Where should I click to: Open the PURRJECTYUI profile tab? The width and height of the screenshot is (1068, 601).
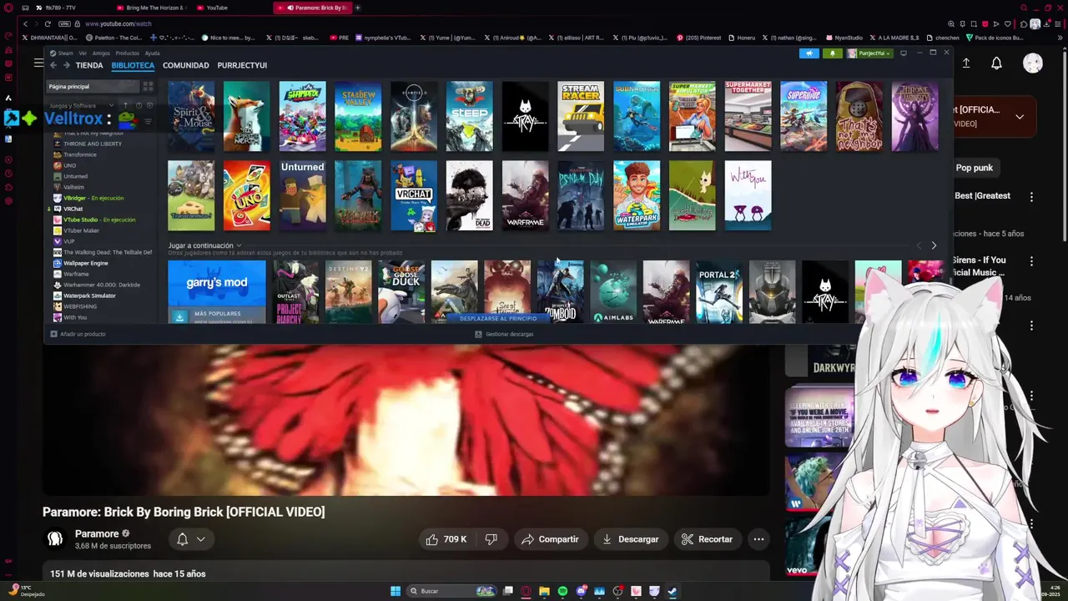[242, 65]
